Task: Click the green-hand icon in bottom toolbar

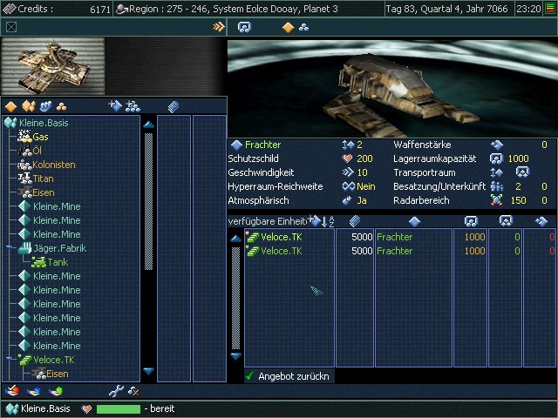Action: point(56,391)
